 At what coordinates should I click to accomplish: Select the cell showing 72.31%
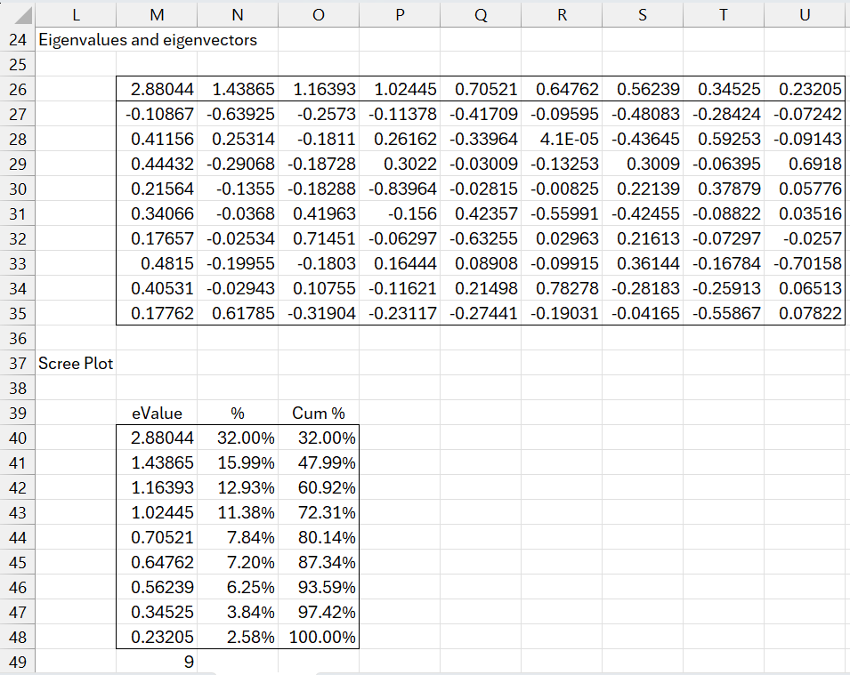pyautogui.click(x=319, y=513)
